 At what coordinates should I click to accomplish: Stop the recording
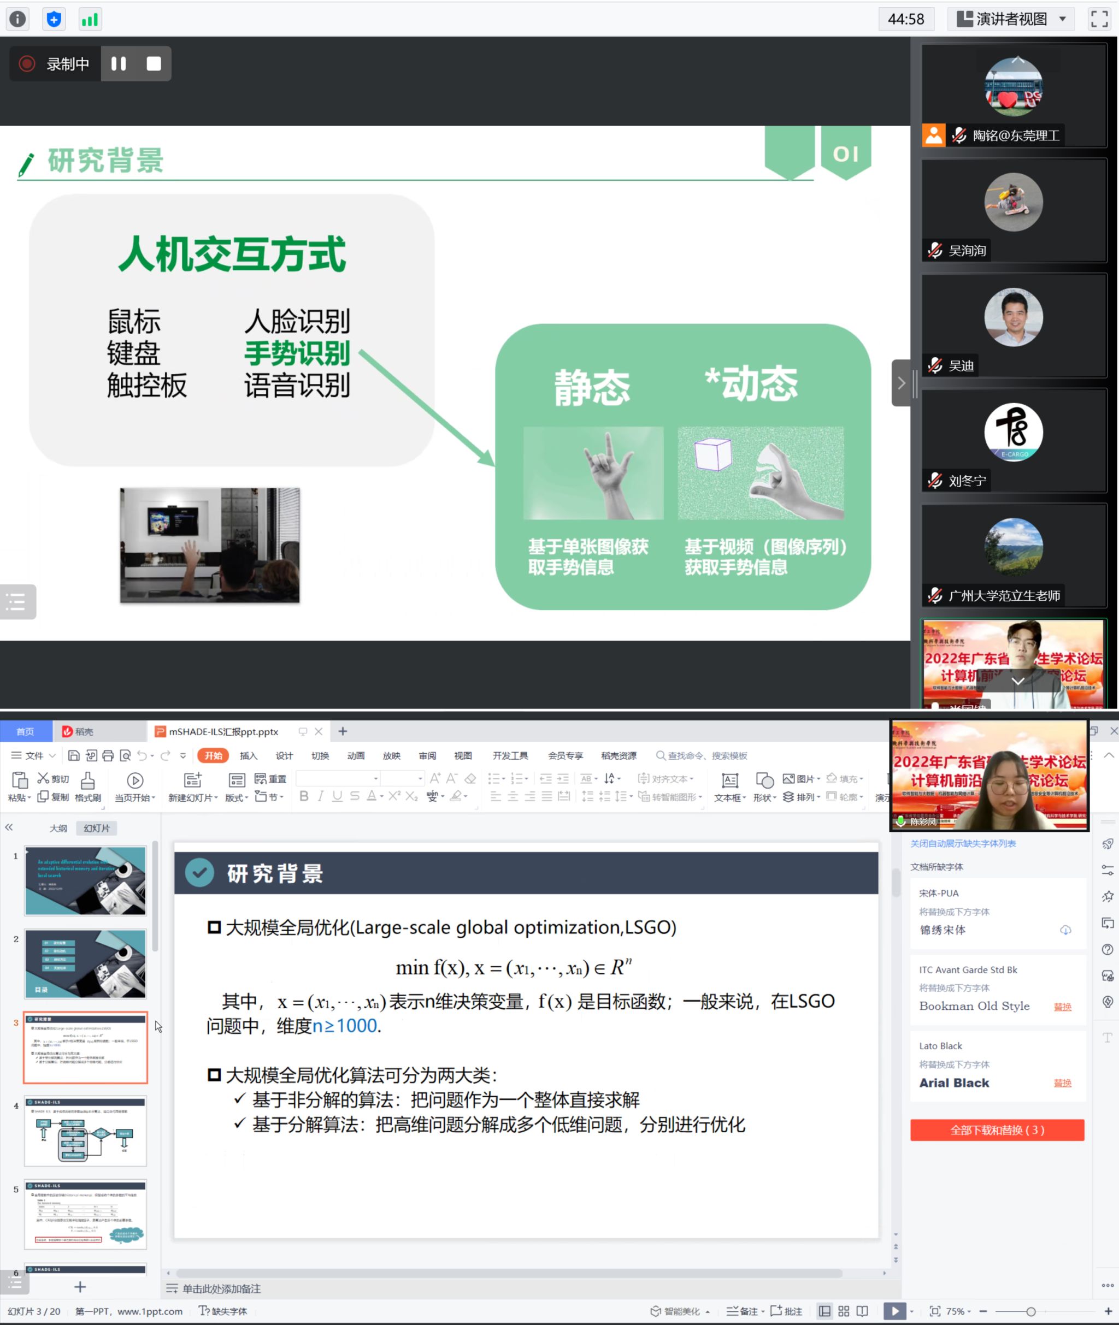[x=154, y=64]
